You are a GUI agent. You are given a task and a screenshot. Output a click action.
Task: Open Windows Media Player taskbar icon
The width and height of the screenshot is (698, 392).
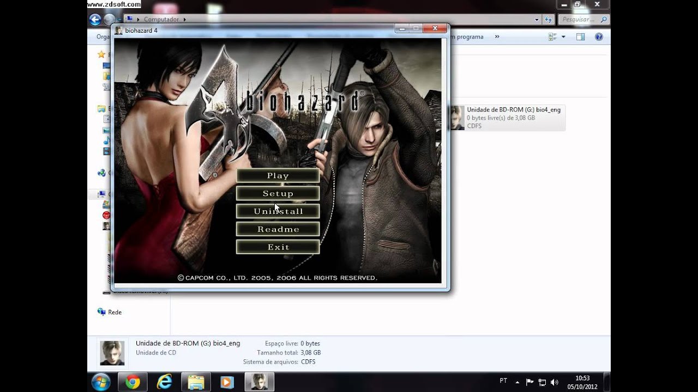pos(227,382)
